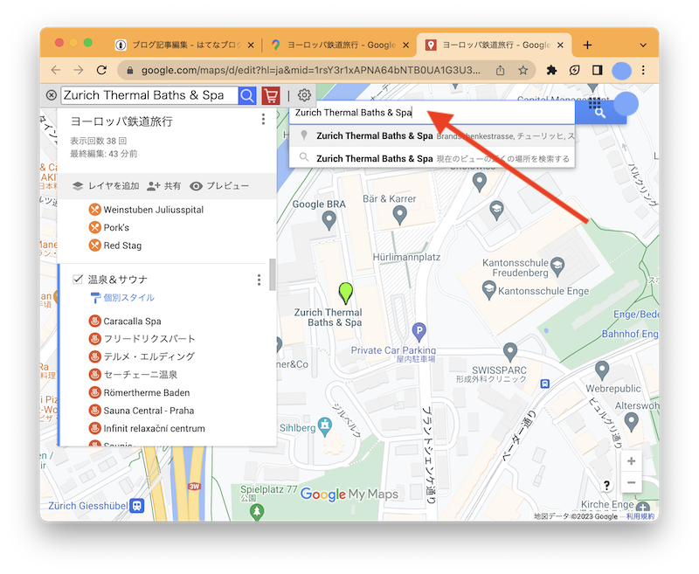Click the SWISSPARC map pin
Viewport: 699px width, 574px height.
(510, 352)
